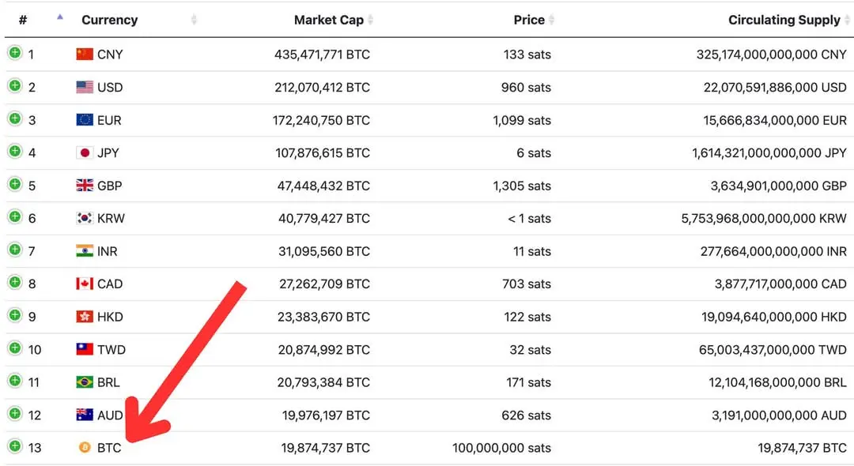Click the Japan flag icon beside JPY
This screenshot has width=854, height=466.
[85, 152]
